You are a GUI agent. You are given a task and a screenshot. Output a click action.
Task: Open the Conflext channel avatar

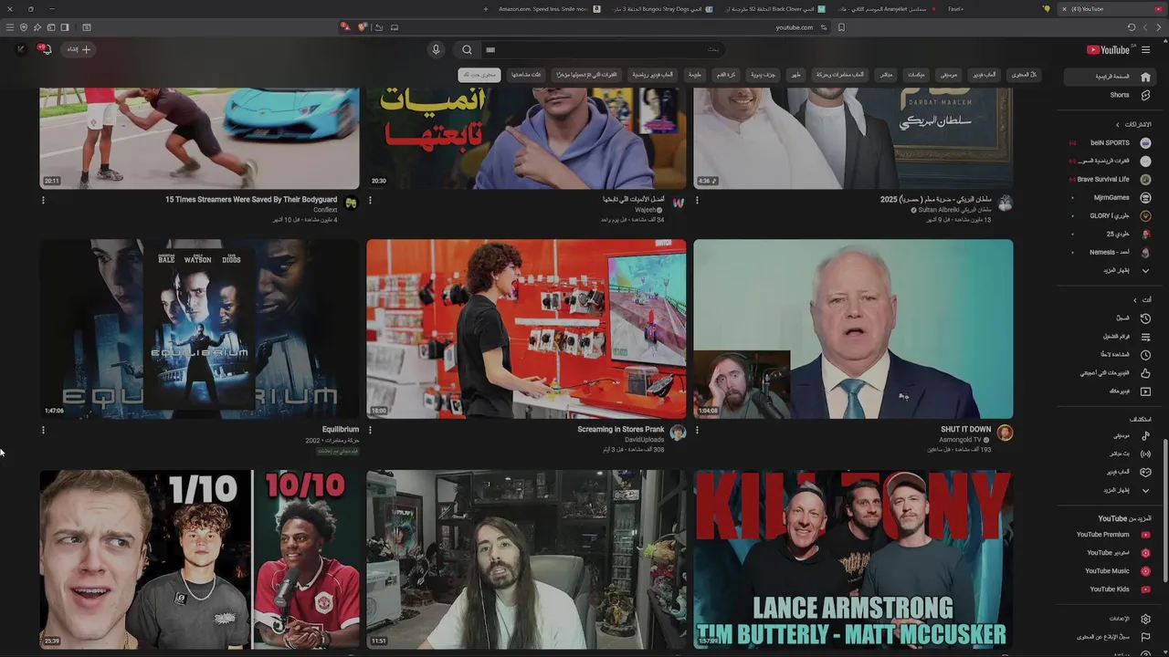click(351, 203)
